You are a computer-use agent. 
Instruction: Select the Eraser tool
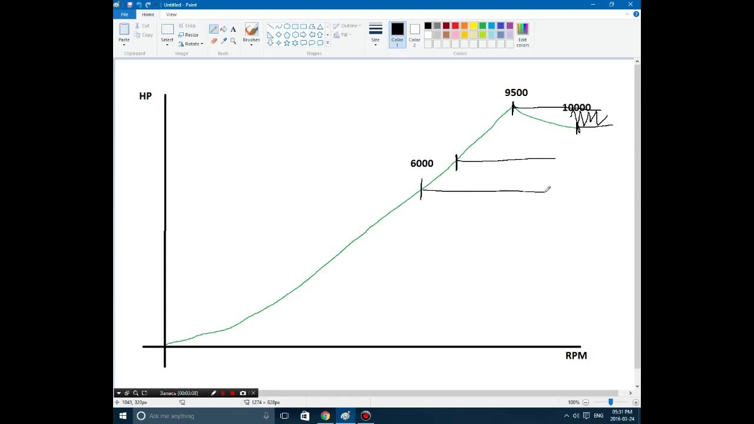click(x=214, y=41)
